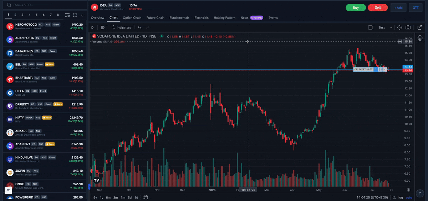Open the candlestick chart style selector
Image resolution: width=428 pixels, height=201 pixels.
point(103,27)
